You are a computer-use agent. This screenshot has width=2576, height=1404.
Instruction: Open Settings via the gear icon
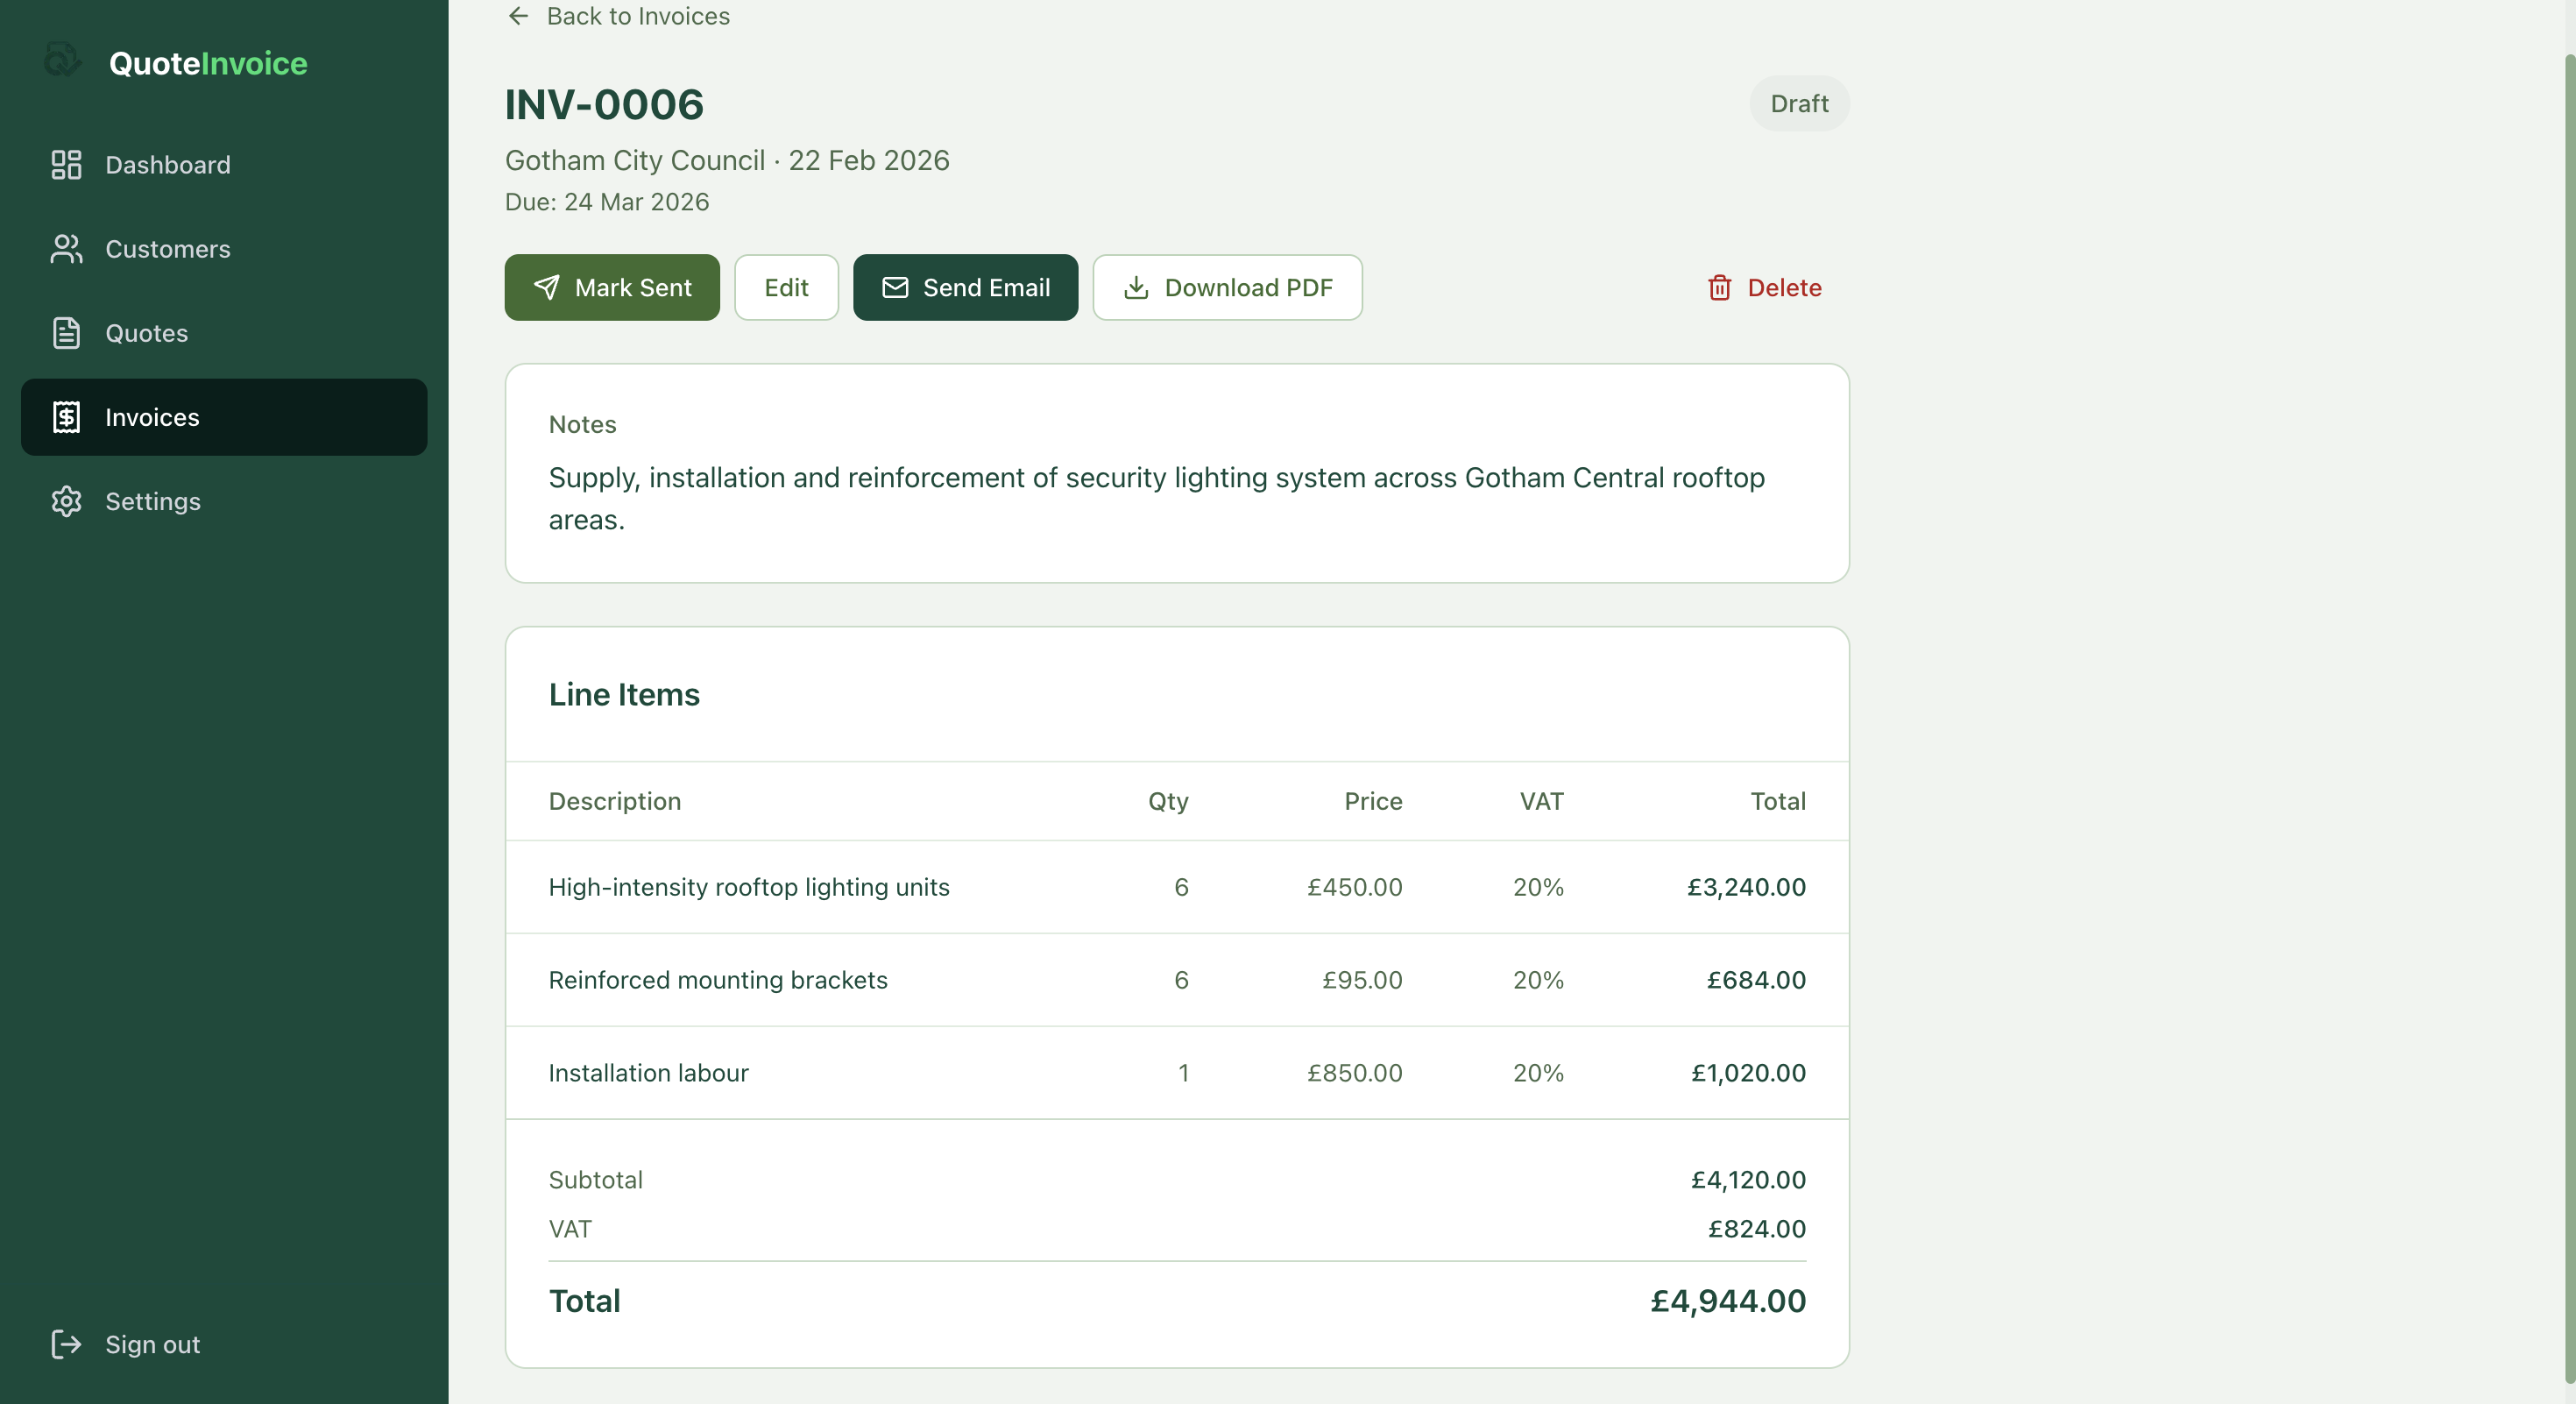point(66,501)
